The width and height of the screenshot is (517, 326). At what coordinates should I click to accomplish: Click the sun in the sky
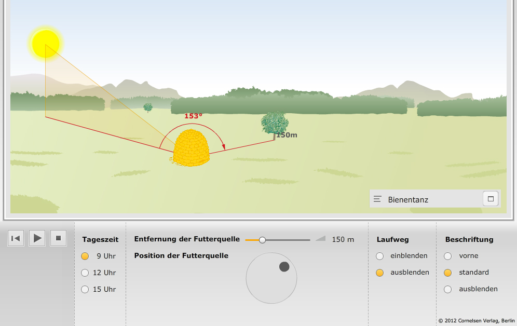point(46,44)
